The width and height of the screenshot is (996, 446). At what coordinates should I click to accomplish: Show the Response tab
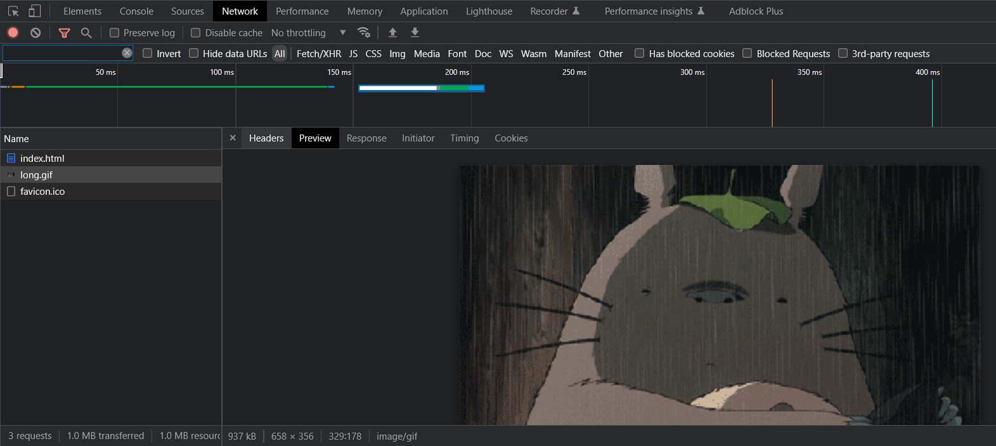(x=366, y=138)
